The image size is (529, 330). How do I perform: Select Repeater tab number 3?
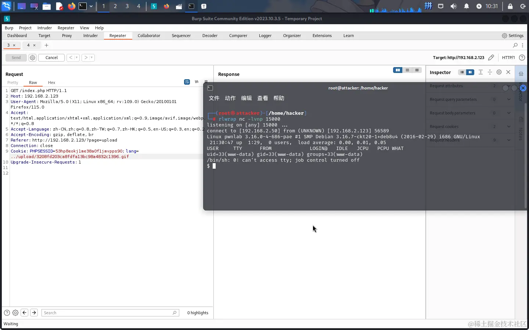click(x=8, y=45)
